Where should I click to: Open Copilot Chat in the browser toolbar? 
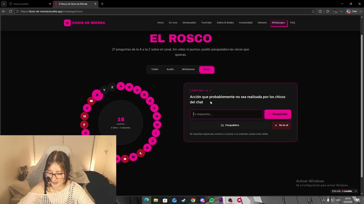tap(351, 11)
